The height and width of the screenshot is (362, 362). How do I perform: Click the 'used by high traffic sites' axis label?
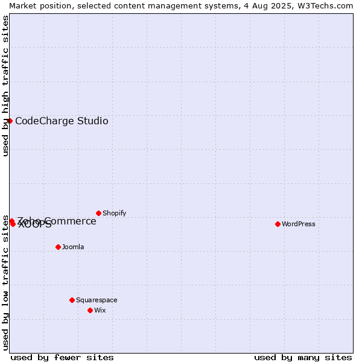[x=5, y=86]
